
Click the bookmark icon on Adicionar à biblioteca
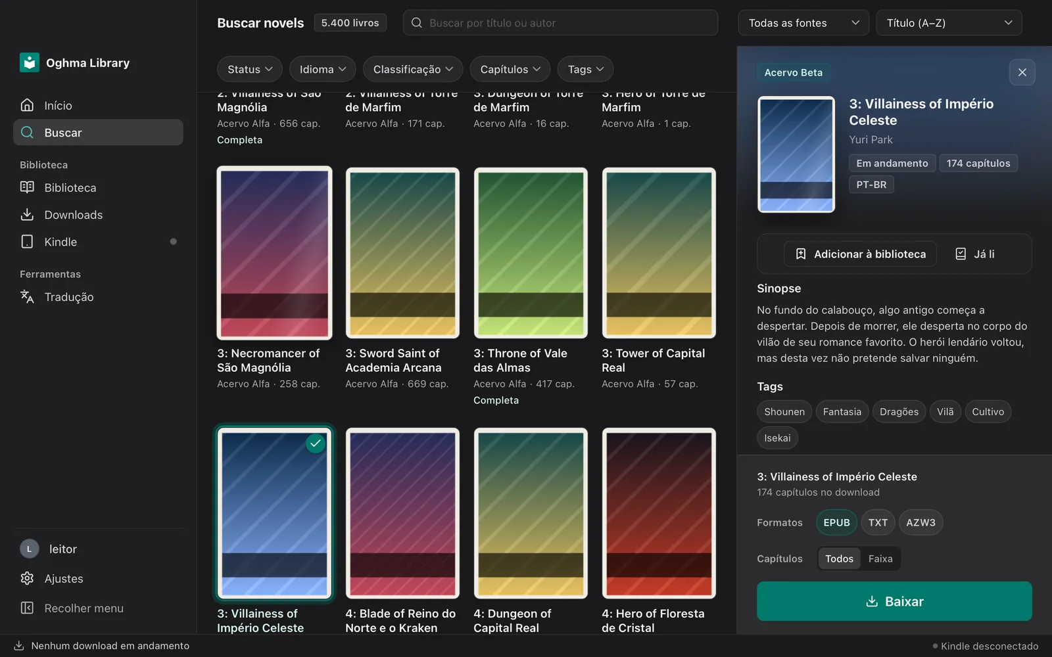[801, 254]
